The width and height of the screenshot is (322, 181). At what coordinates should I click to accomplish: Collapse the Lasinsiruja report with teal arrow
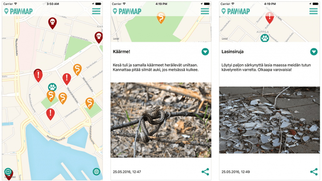tap(314, 52)
